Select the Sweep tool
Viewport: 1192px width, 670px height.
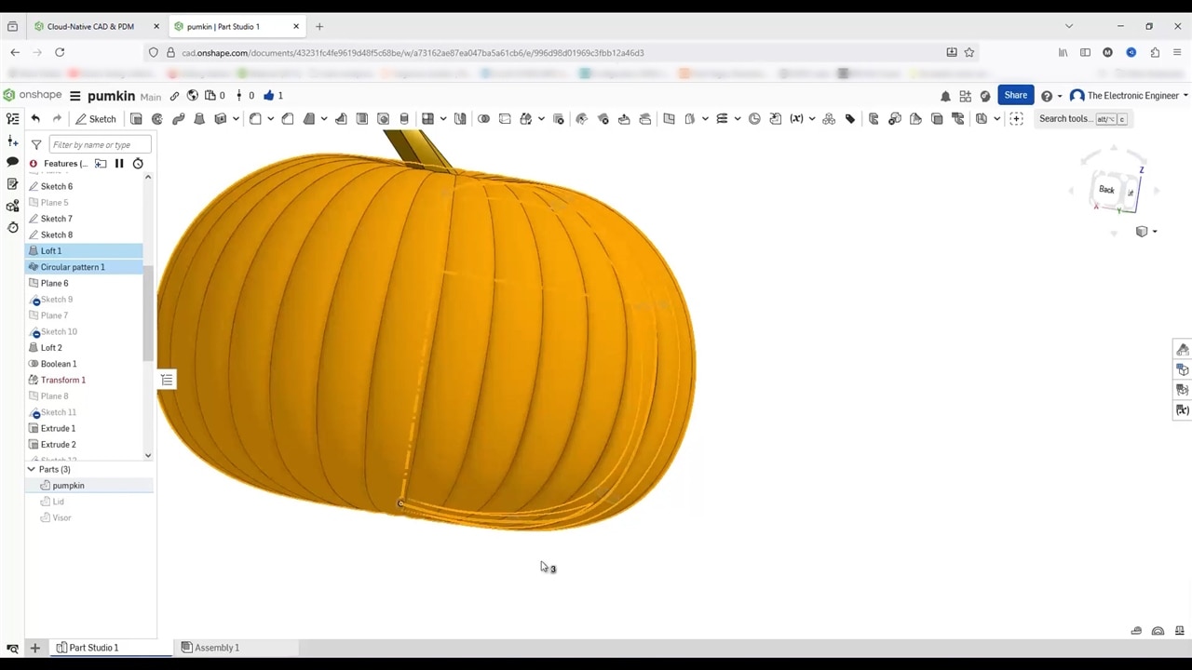(178, 118)
